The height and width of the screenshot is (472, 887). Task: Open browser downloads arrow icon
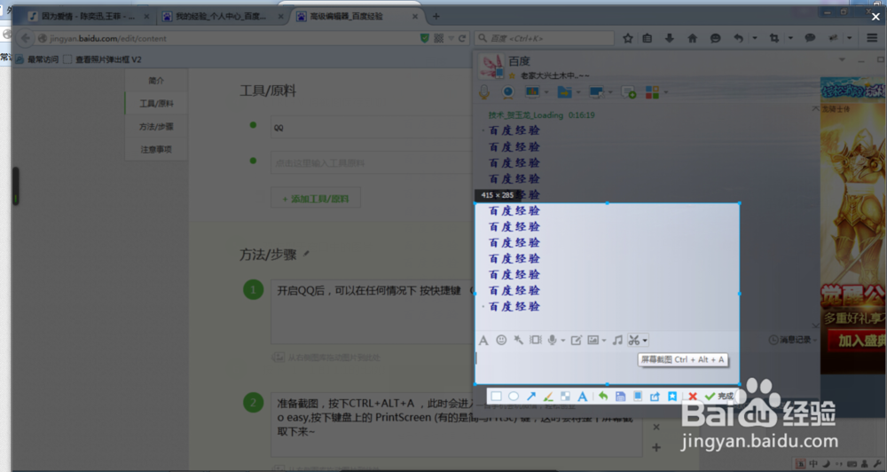(669, 38)
